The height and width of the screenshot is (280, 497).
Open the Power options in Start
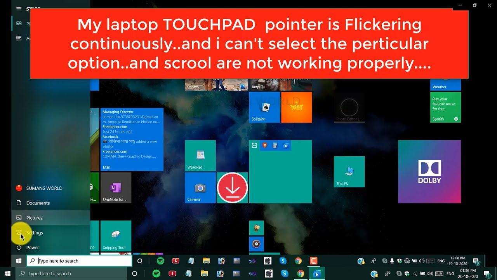50,247
